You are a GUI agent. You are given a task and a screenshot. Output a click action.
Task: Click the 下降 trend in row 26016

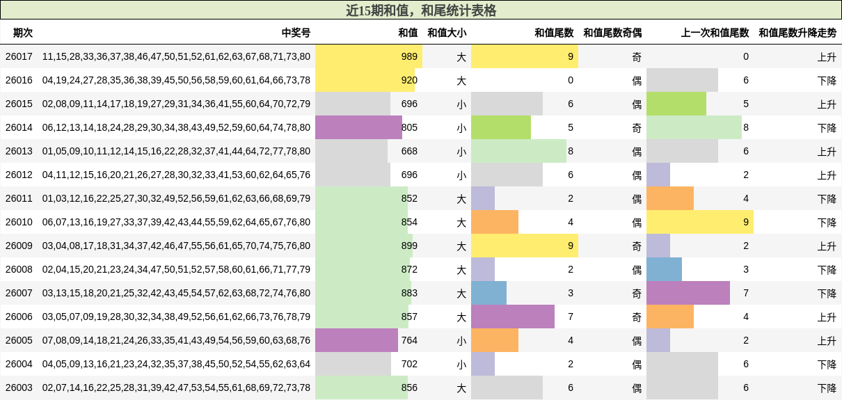pyautogui.click(x=827, y=80)
